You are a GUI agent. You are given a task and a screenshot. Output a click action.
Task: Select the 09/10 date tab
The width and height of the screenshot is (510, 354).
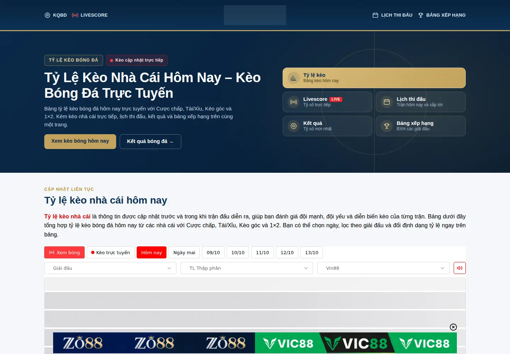tap(213, 252)
